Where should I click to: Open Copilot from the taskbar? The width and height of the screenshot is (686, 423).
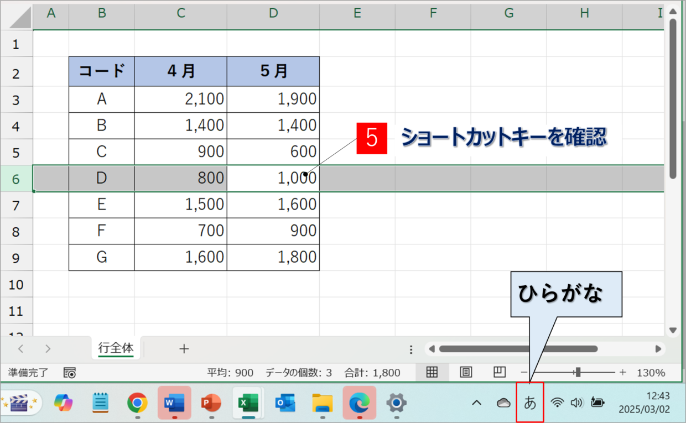(64, 403)
